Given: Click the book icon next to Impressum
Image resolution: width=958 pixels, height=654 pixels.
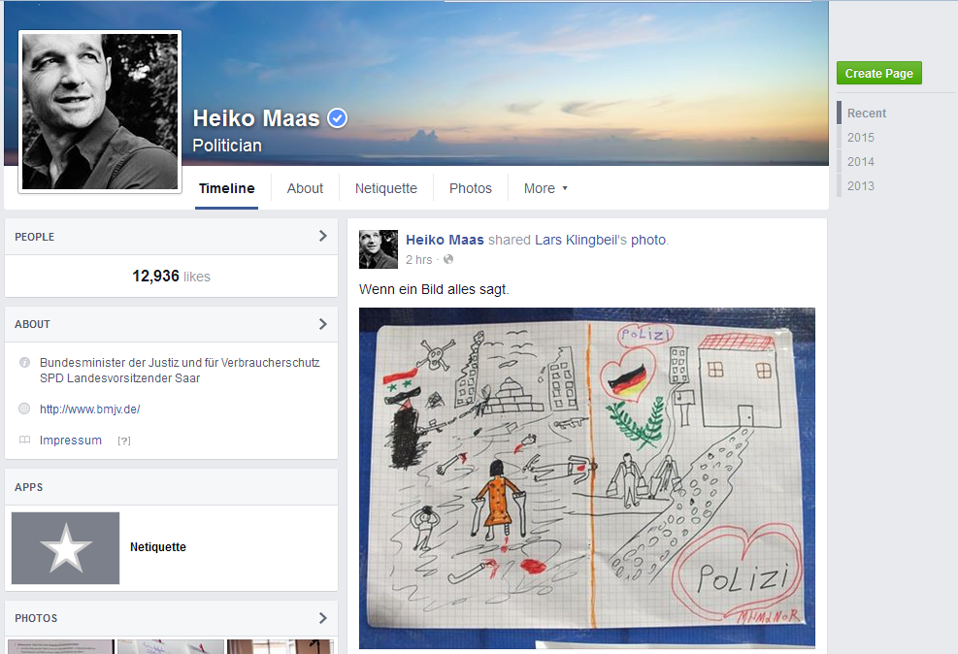Looking at the screenshot, I should (x=24, y=441).
